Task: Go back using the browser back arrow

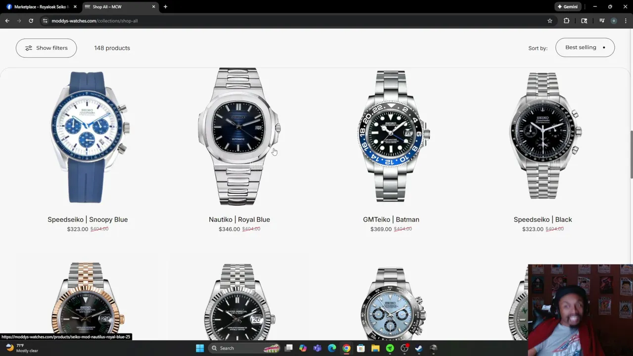Action: [7, 21]
